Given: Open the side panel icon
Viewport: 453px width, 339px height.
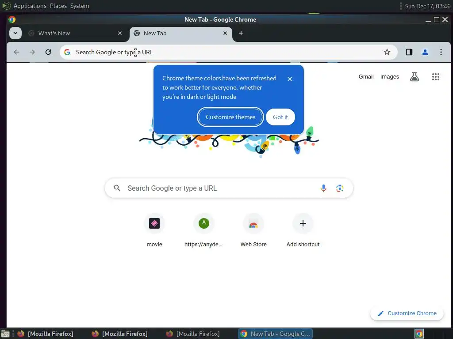Looking at the screenshot, I should [x=409, y=52].
